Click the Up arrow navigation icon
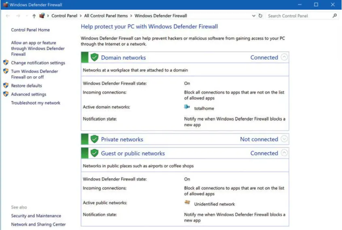342x230 pixels. pyautogui.click(x=34, y=16)
